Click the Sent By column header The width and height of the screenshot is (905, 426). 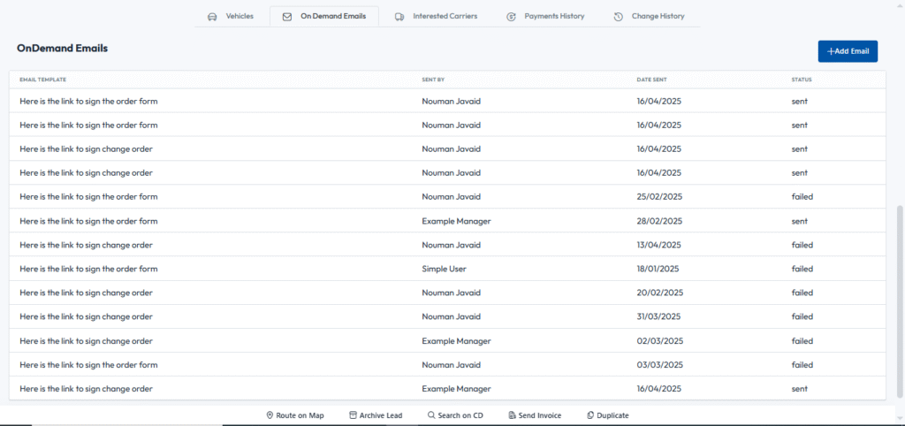pyautogui.click(x=433, y=80)
